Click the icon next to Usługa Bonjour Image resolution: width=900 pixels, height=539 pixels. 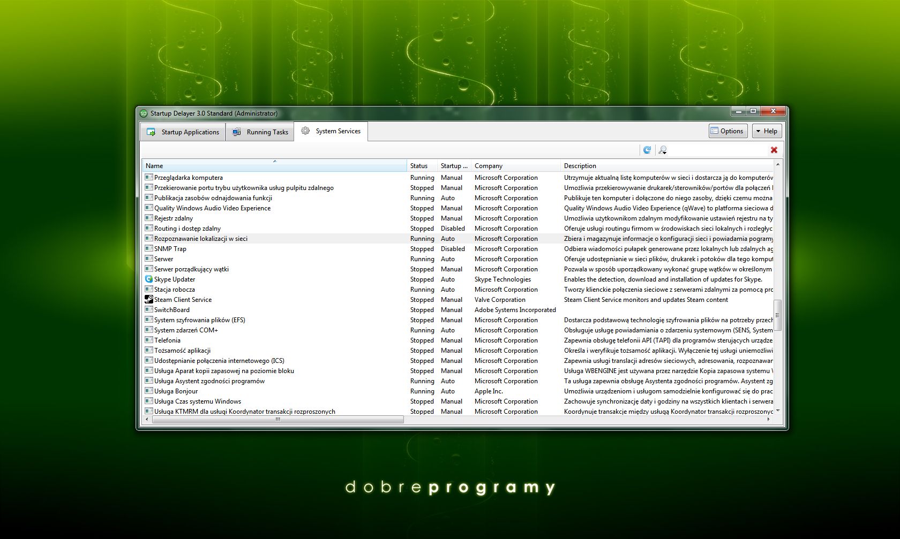tap(149, 391)
